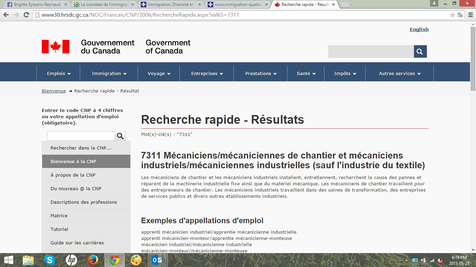Bookmark page with the star icon

pyautogui.click(x=452, y=15)
